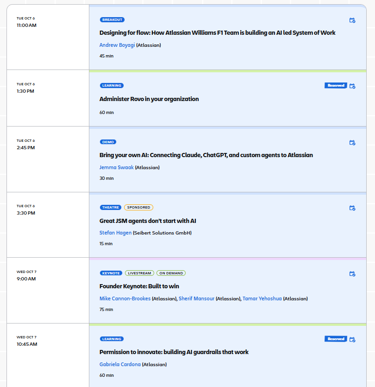Open Andrew Boyagi speaker profile
Viewport: 375px width, 387px height.
pyautogui.click(x=117, y=45)
